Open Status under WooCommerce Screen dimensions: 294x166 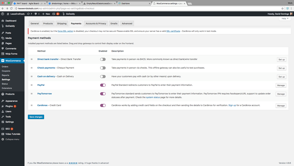(x=5, y=84)
